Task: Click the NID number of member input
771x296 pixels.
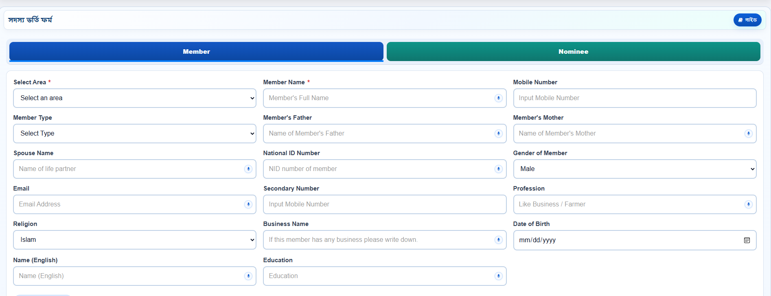Action: [385, 169]
